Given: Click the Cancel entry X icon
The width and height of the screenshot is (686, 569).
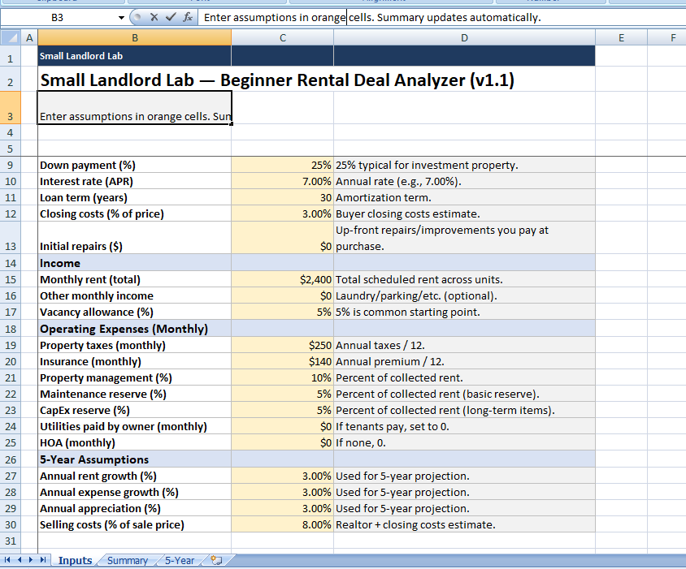Looking at the screenshot, I should (154, 17).
